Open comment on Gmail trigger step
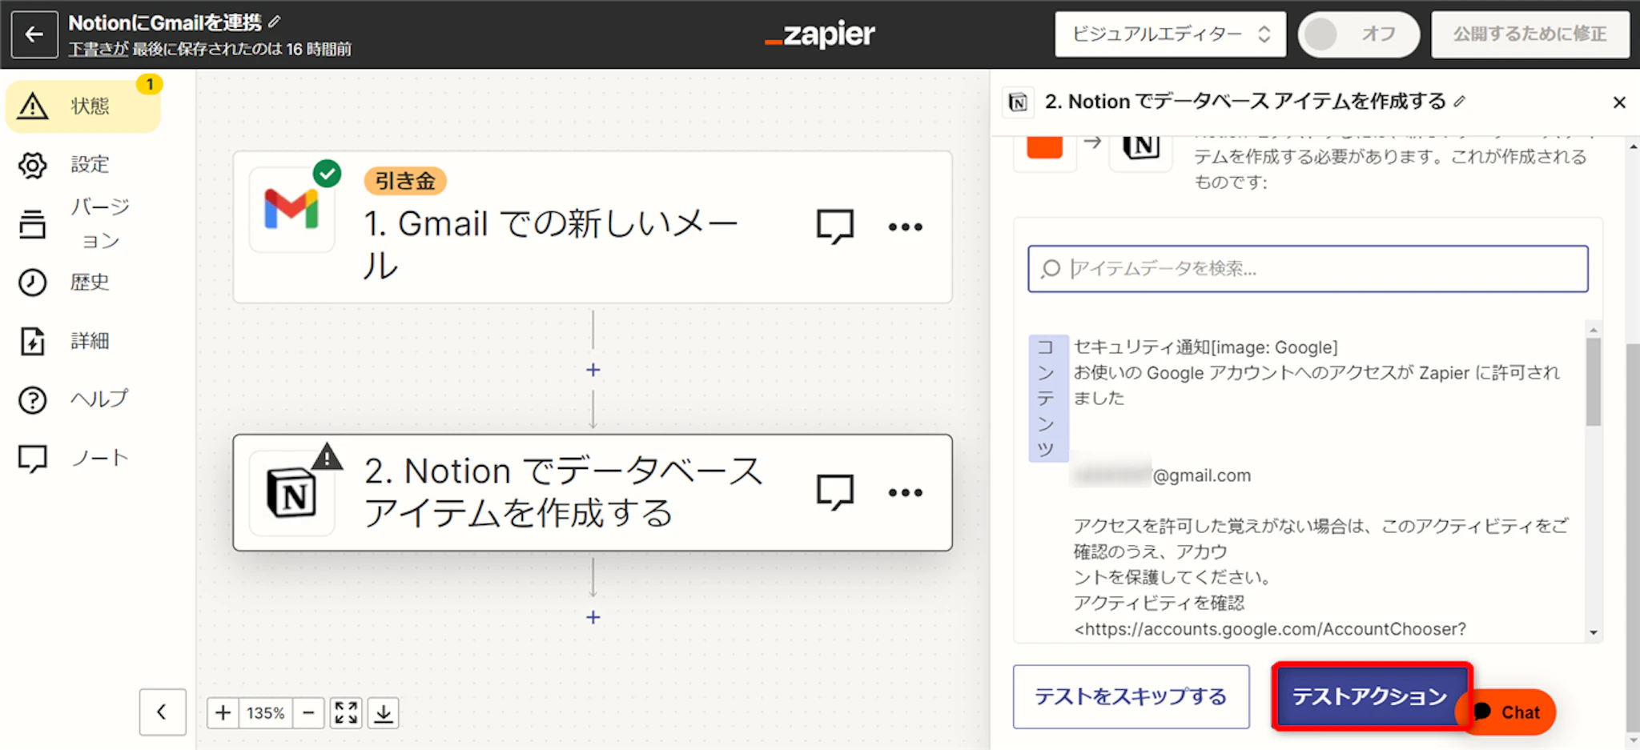 [834, 227]
